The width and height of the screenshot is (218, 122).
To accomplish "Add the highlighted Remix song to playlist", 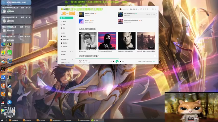I will coord(149,14).
